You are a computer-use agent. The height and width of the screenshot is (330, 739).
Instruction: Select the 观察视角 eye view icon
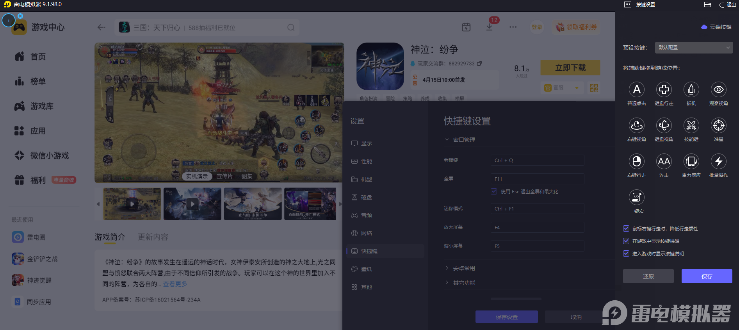719,89
